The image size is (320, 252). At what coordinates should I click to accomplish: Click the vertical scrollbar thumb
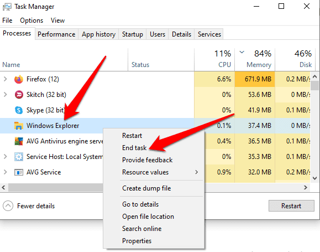coord(314,85)
